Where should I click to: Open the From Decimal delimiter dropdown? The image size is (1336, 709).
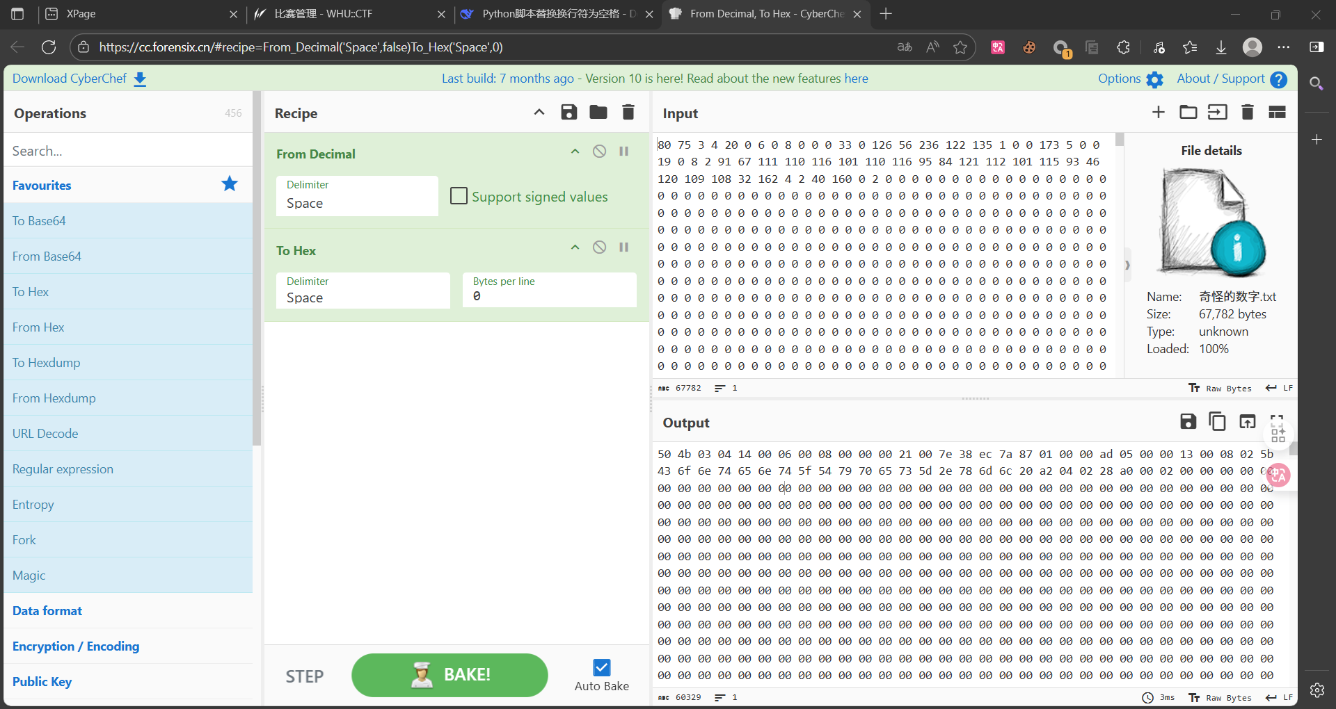coord(356,196)
